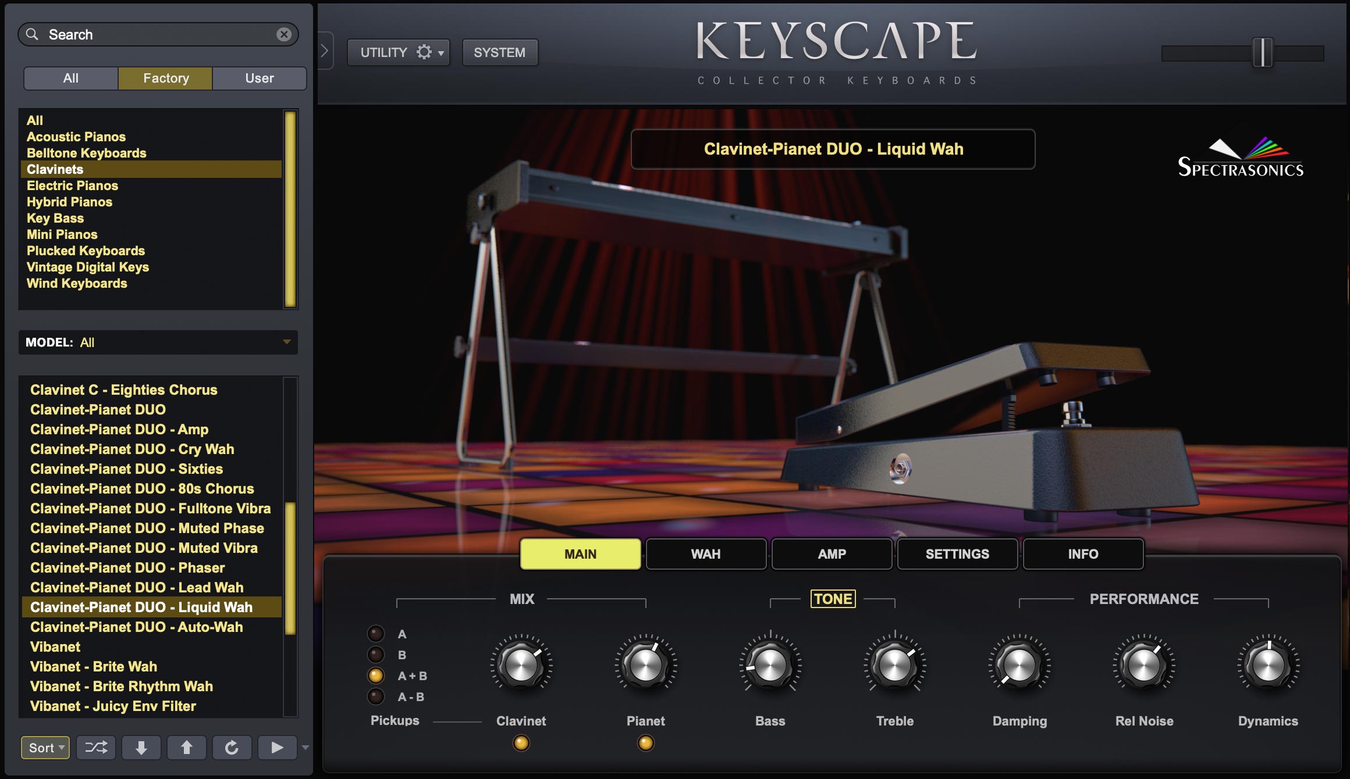Open the SETTINGS tab
The height and width of the screenshot is (779, 1350).
tap(958, 554)
